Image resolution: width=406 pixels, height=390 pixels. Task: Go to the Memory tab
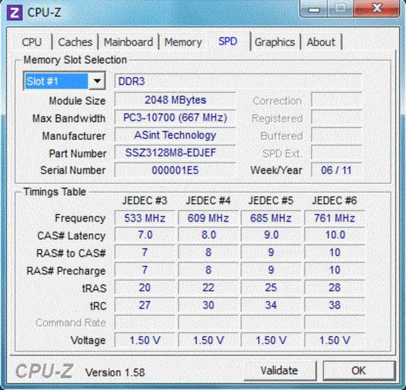coord(183,42)
